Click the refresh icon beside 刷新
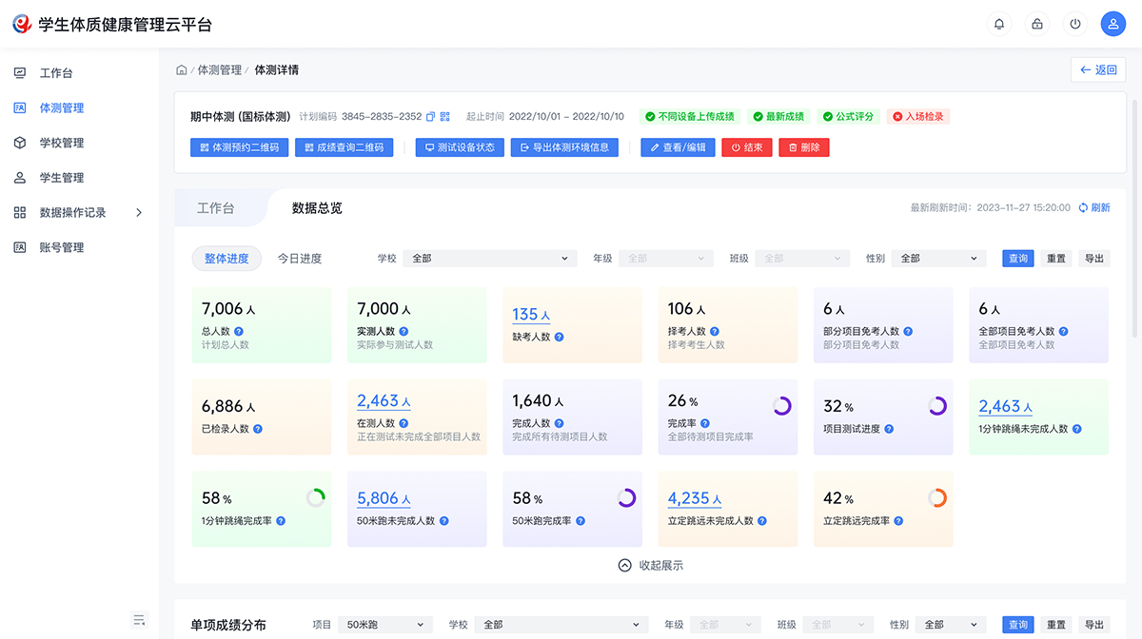This screenshot has width=1142, height=639. tap(1083, 207)
